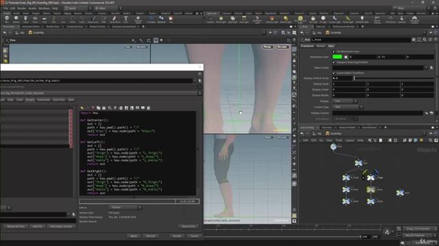Toggle Viewport Selecting Enabled checkbox

tap(334, 62)
